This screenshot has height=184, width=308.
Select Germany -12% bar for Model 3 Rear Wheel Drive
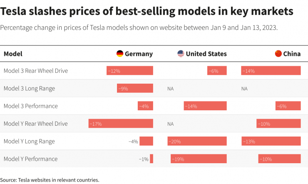(x=130, y=70)
